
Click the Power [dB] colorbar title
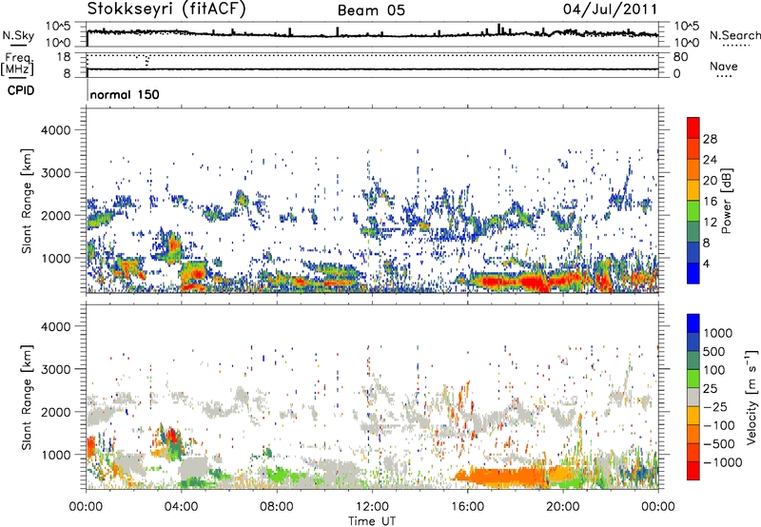(727, 201)
